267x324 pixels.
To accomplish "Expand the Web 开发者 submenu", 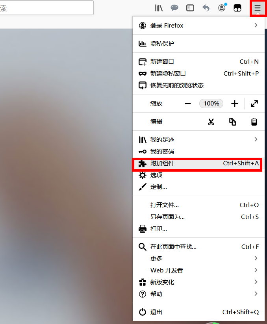I will (x=198, y=270).
